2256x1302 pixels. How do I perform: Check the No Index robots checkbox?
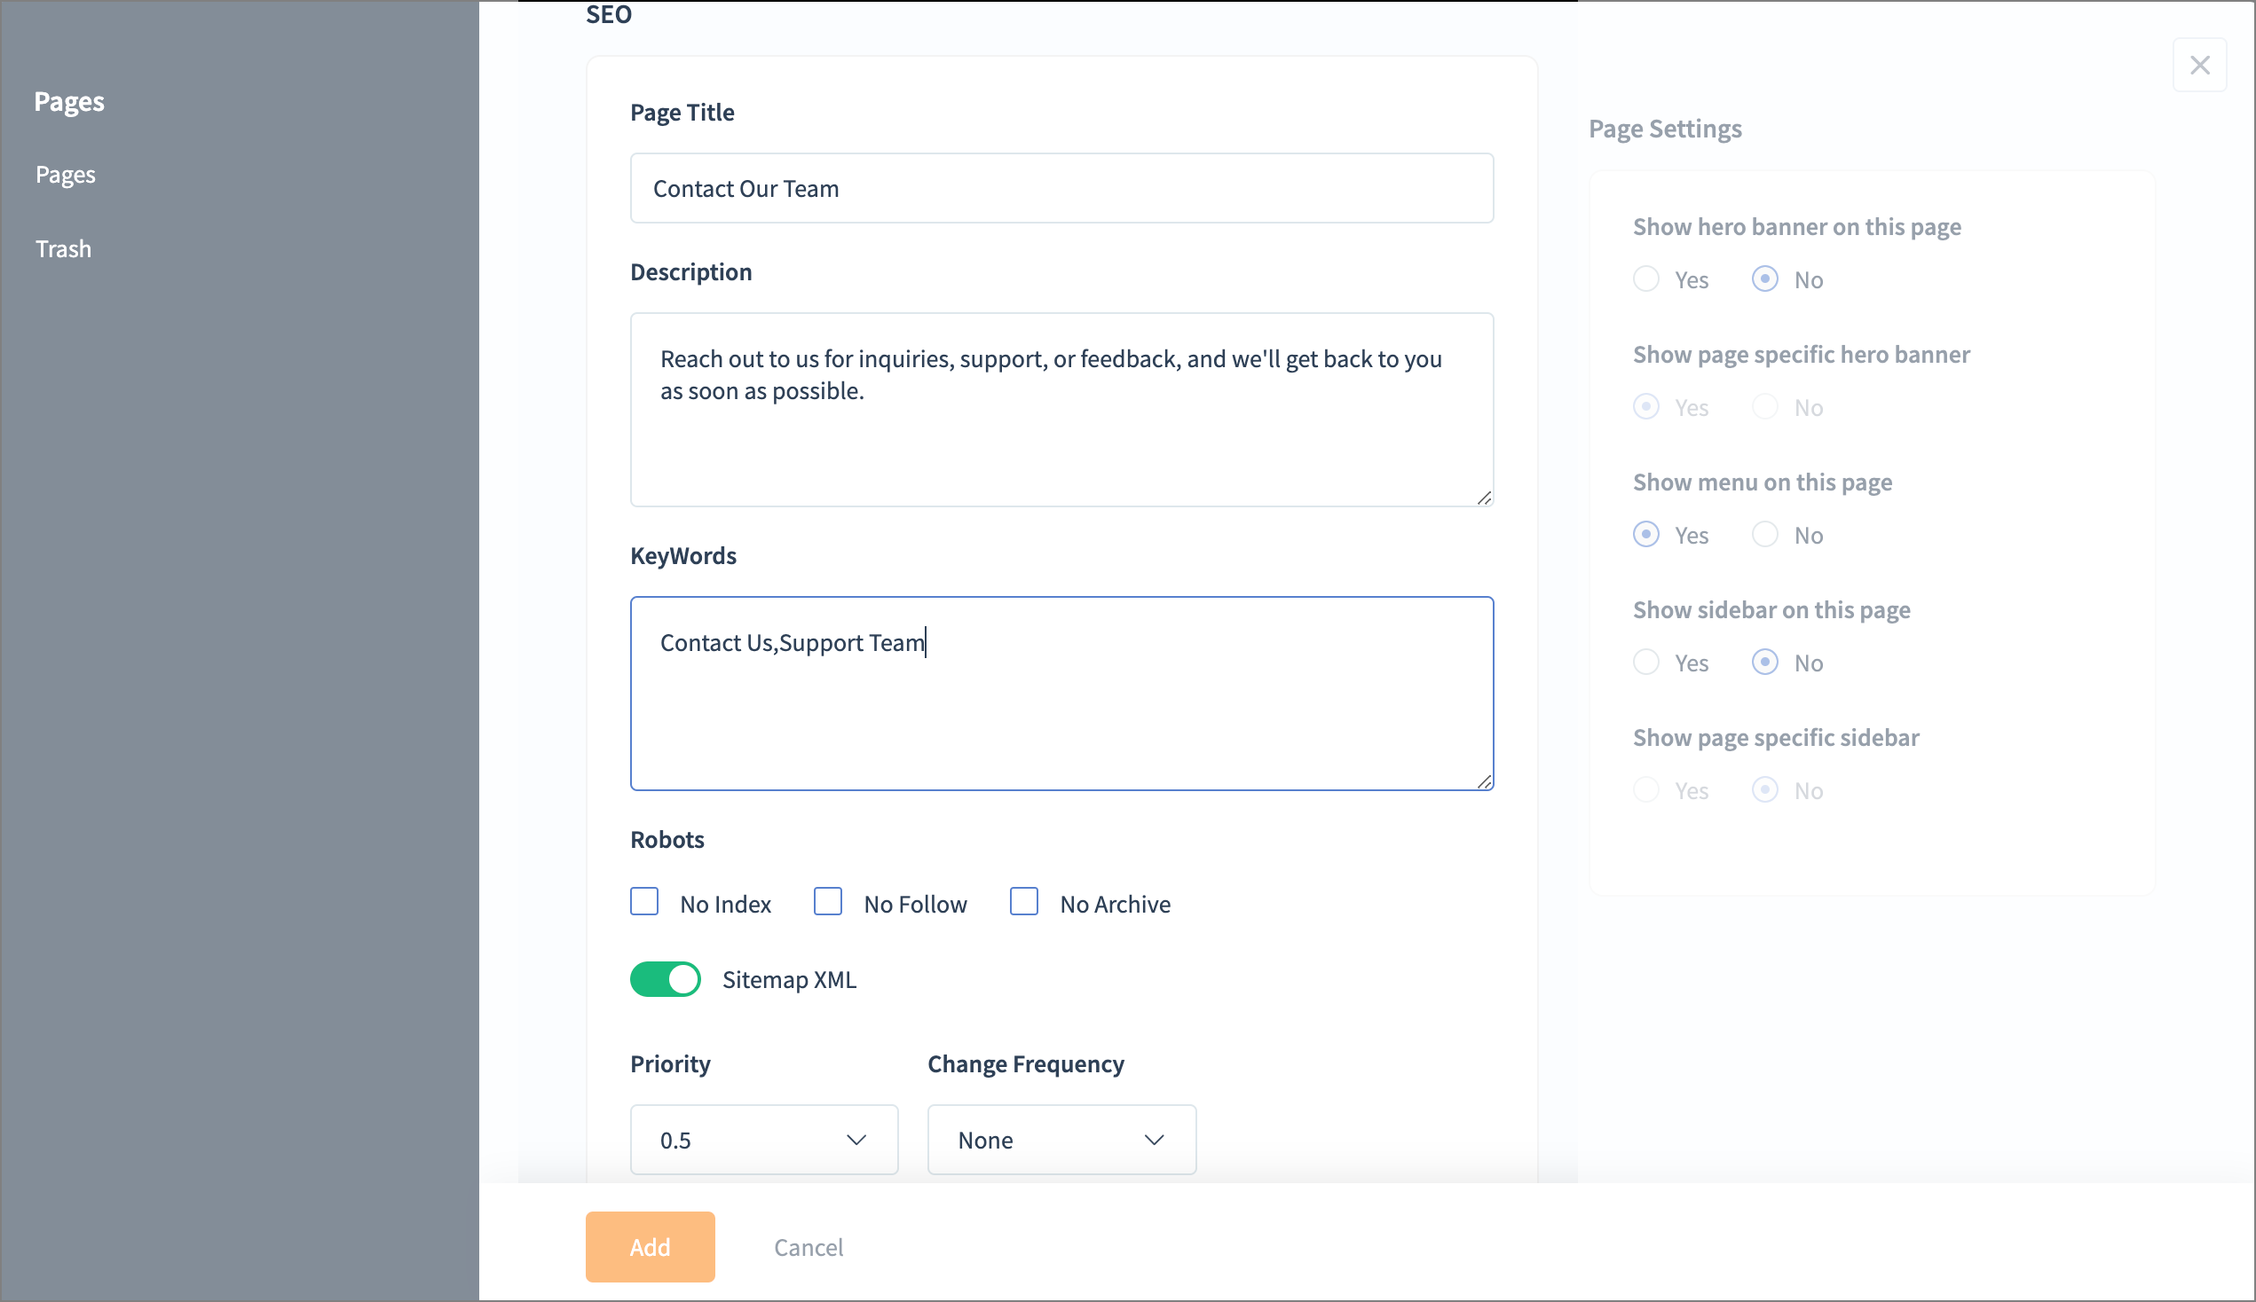pyautogui.click(x=644, y=901)
